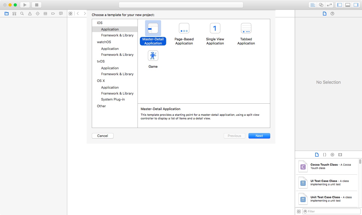Open the Test navigator diamond icon
Image resolution: width=362 pixels, height=215 pixels.
[37, 13]
